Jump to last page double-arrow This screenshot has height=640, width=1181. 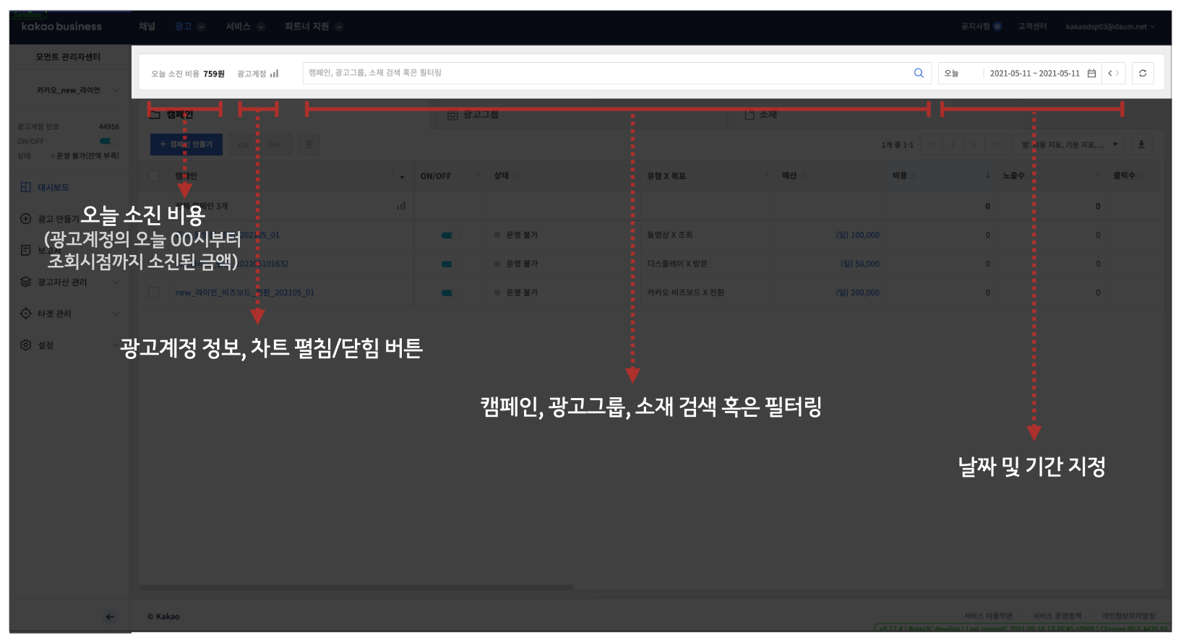995,144
